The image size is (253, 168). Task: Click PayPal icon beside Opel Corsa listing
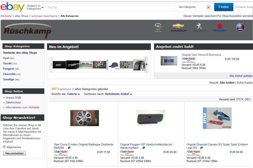[x=69, y=148]
